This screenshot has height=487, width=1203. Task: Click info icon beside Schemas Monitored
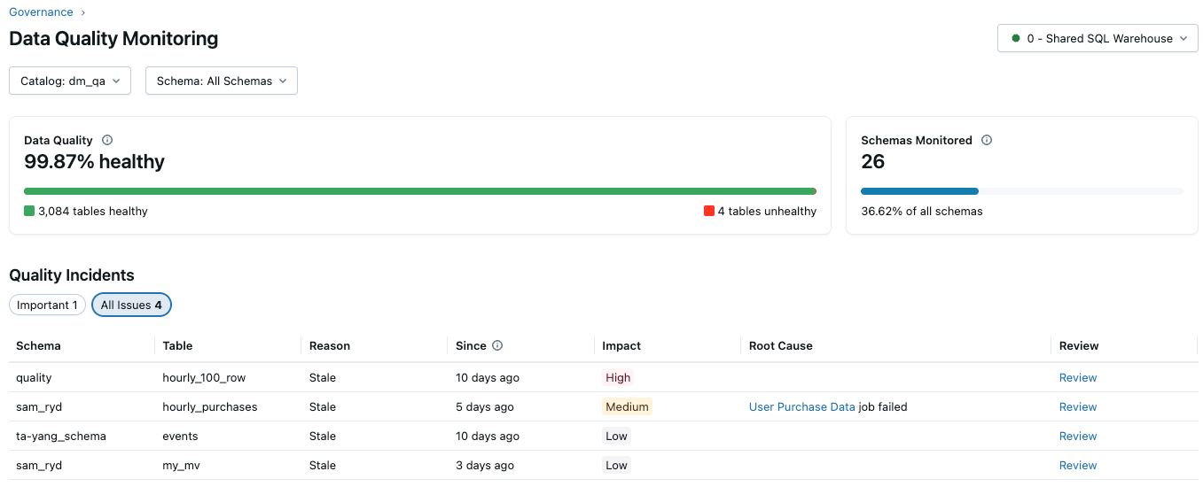point(987,140)
